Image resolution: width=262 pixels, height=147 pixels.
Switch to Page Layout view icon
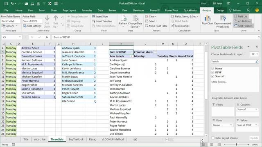click(211, 145)
